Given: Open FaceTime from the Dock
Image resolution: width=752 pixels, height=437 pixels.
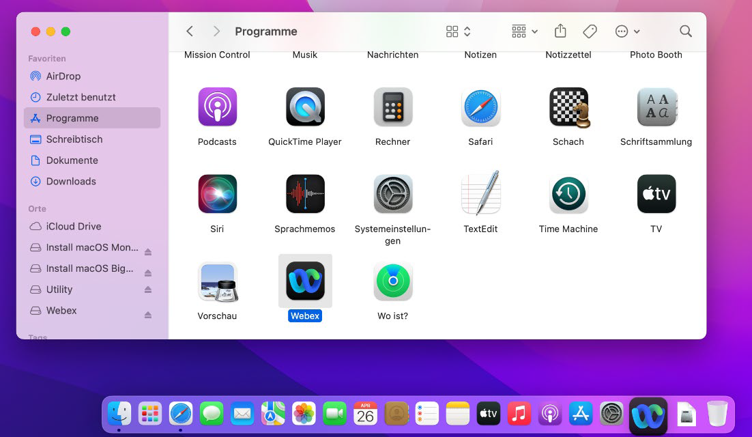Looking at the screenshot, I should pos(334,414).
